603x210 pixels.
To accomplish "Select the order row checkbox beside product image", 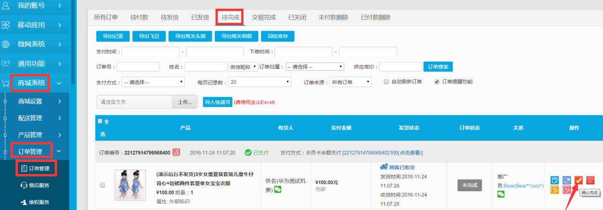I will tap(102, 185).
